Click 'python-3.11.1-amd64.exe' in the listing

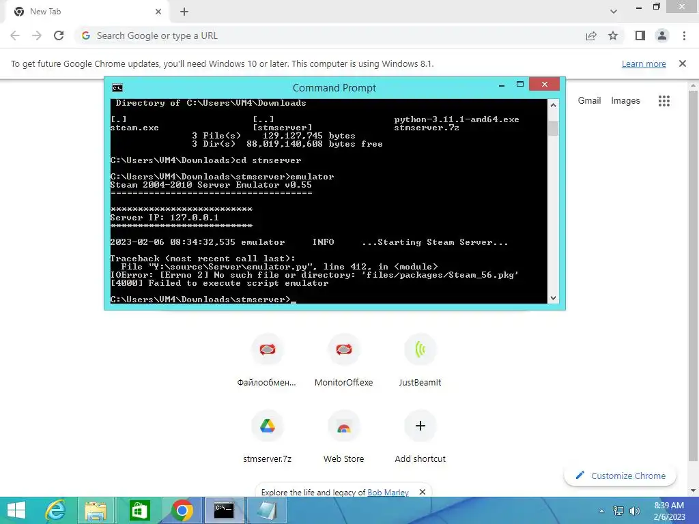point(457,119)
